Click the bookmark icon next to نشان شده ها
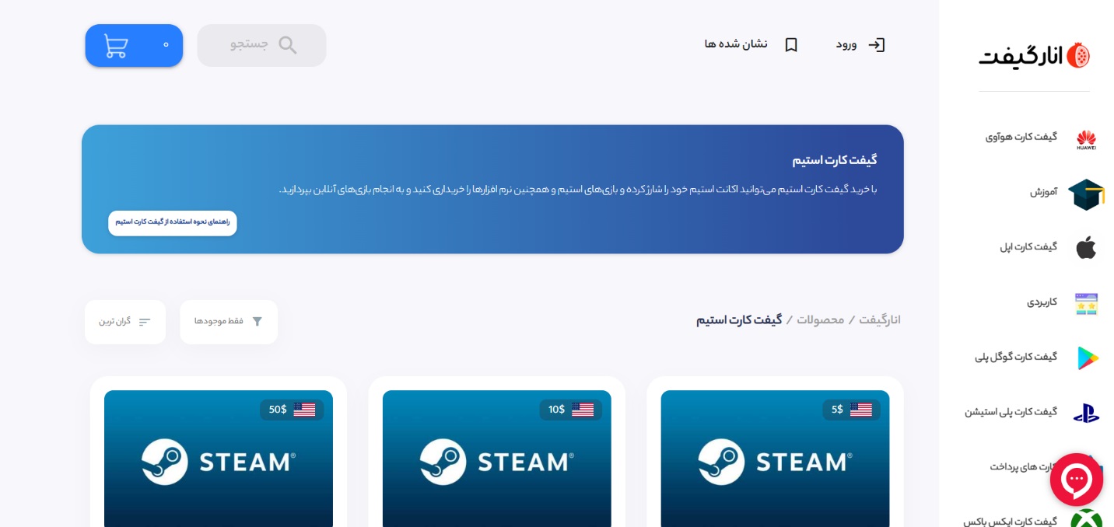The image size is (1114, 527). tap(791, 44)
